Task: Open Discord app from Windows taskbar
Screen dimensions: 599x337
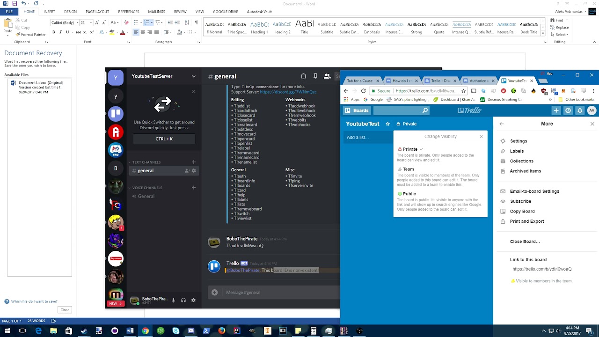Action: click(191, 331)
